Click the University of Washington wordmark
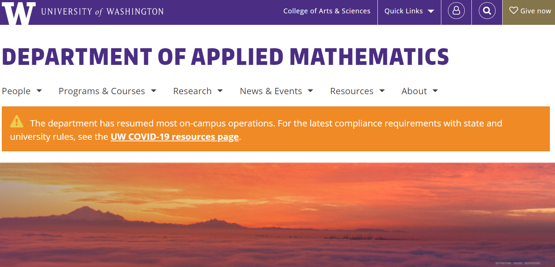The height and width of the screenshot is (267, 555). point(103,11)
